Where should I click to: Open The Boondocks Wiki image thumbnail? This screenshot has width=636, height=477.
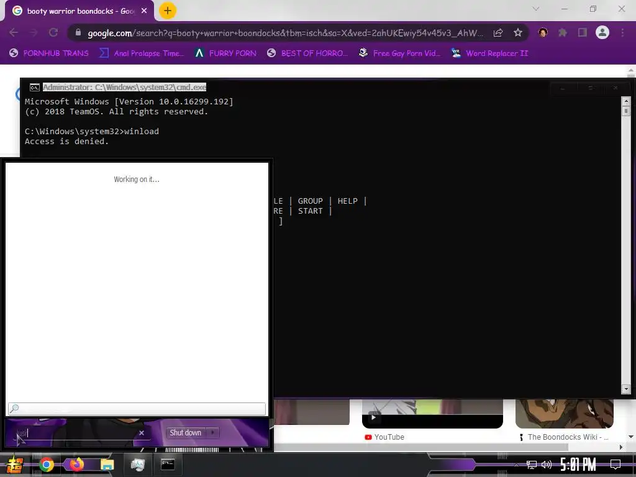(564, 414)
